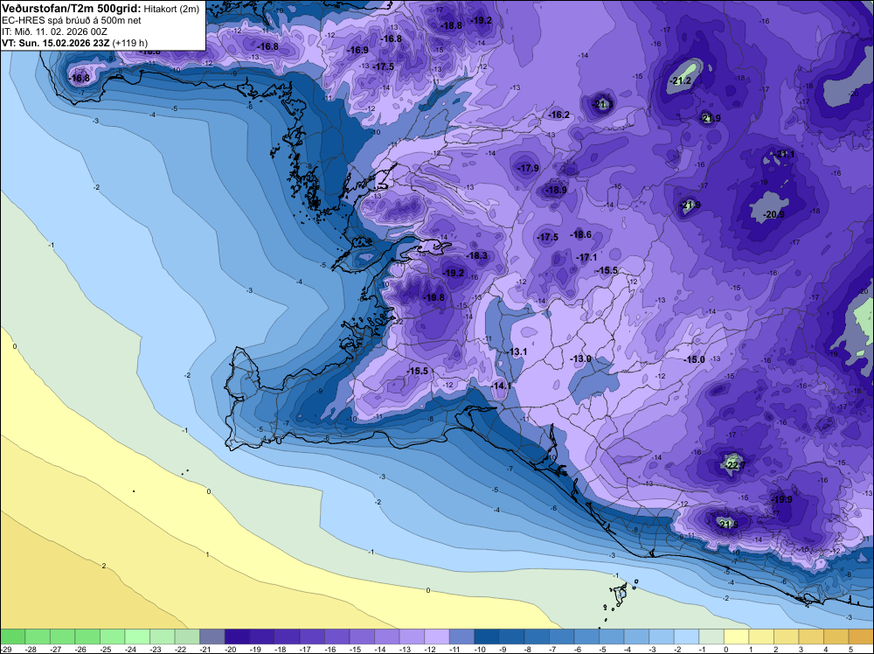Viewport: 874px width, 654px height.
Task: Select the -10 dark blue legend swatch
Action: (487, 637)
